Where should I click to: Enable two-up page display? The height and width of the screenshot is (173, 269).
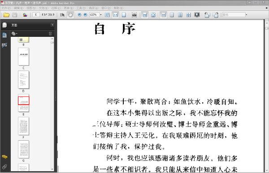click(180, 15)
